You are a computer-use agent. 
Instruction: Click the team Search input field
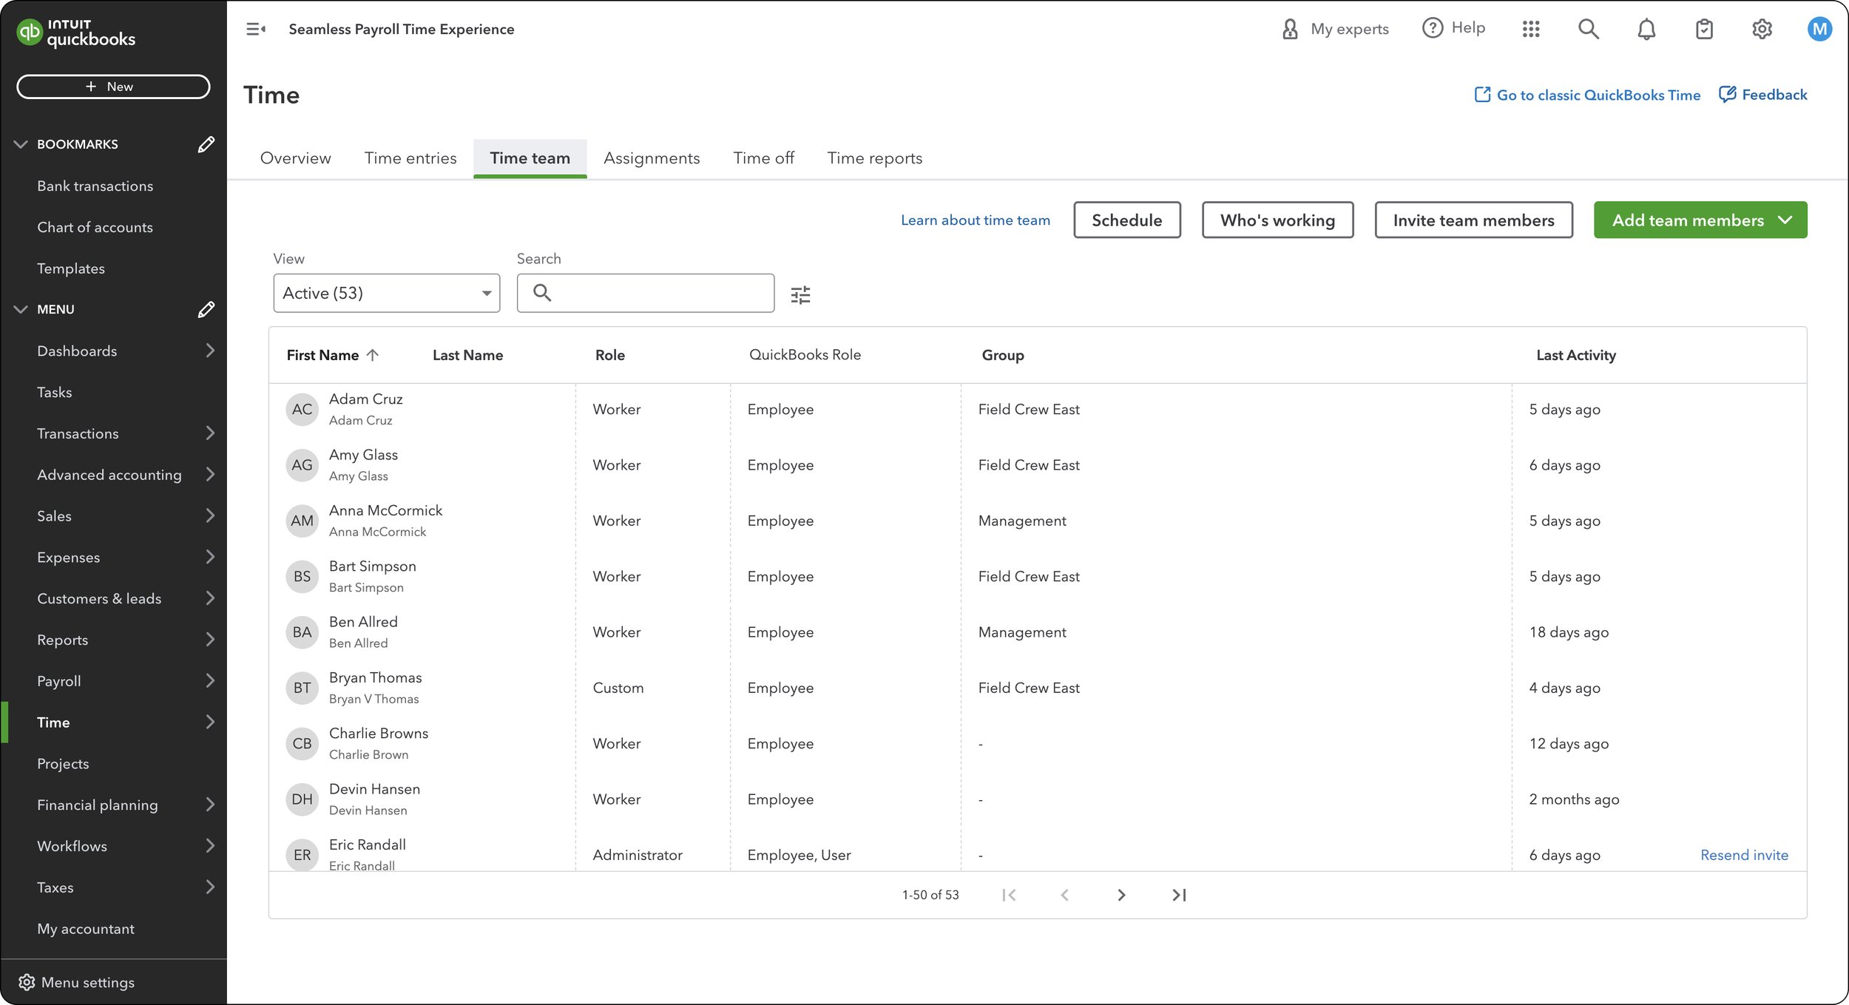(658, 293)
